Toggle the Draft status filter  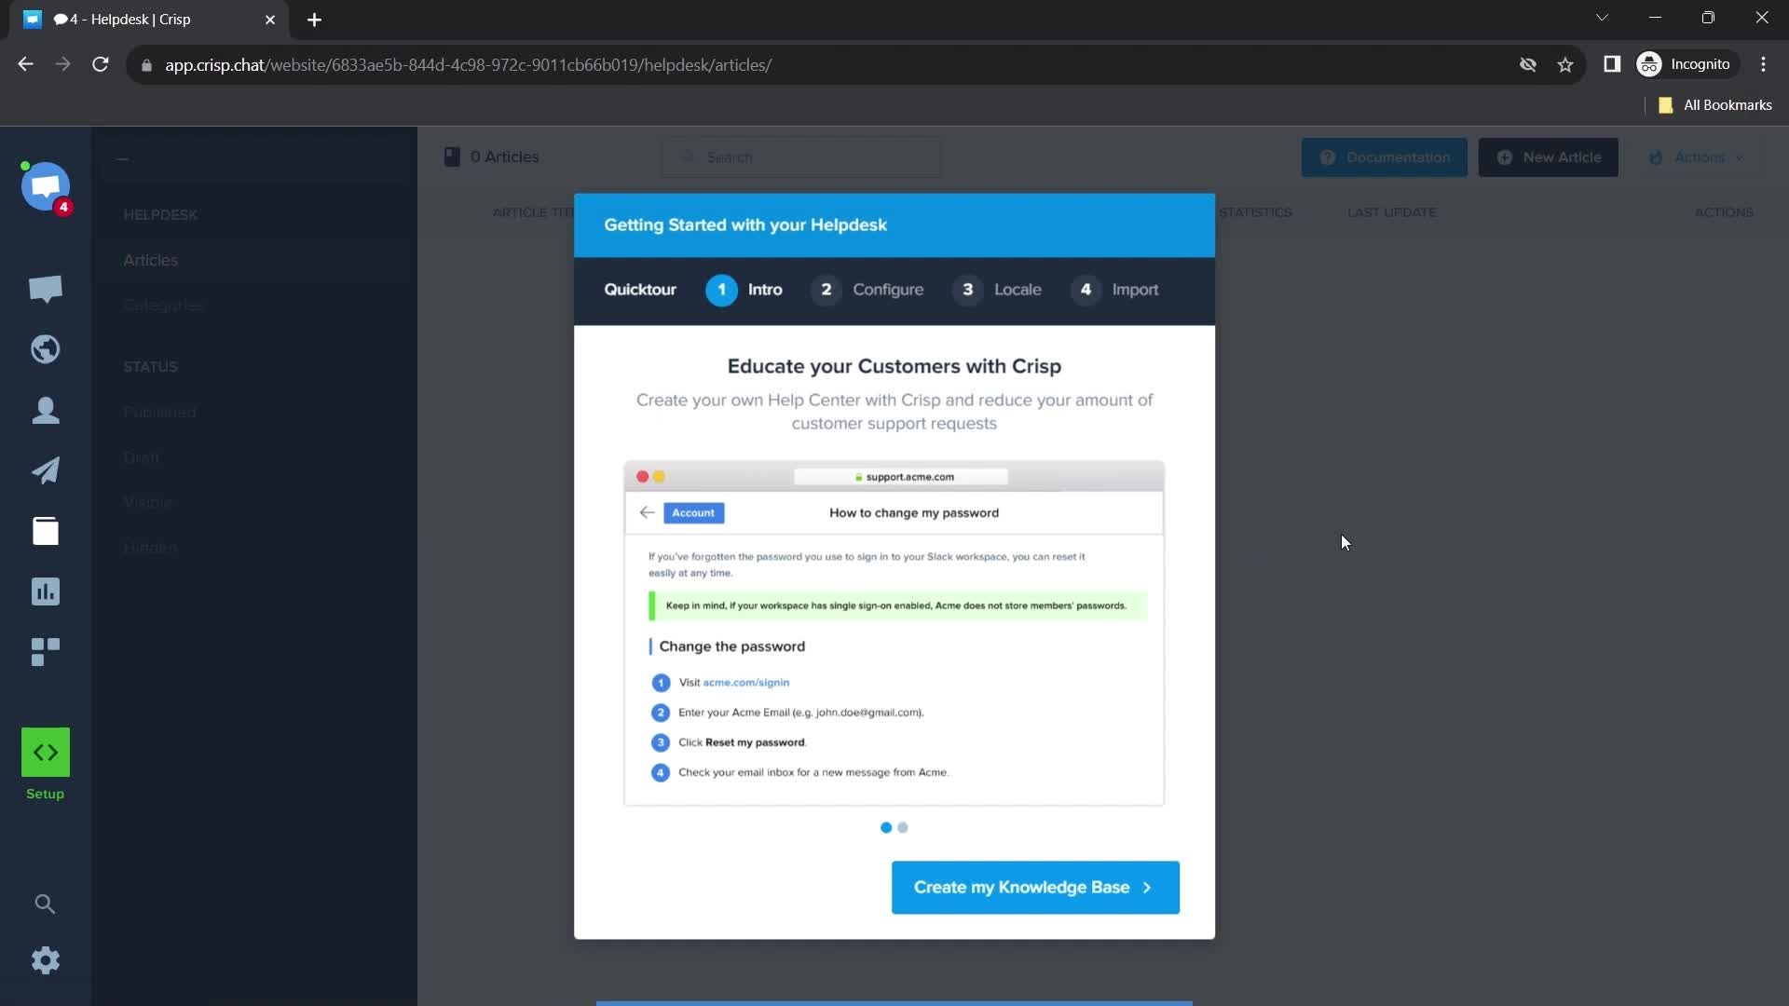(x=142, y=457)
